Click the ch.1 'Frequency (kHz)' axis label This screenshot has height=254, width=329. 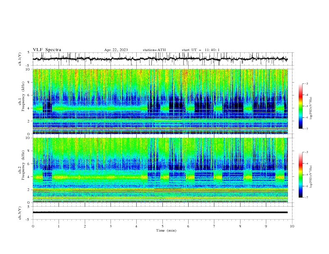tap(23, 97)
